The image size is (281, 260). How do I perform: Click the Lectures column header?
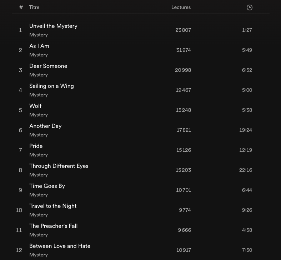[x=181, y=7]
